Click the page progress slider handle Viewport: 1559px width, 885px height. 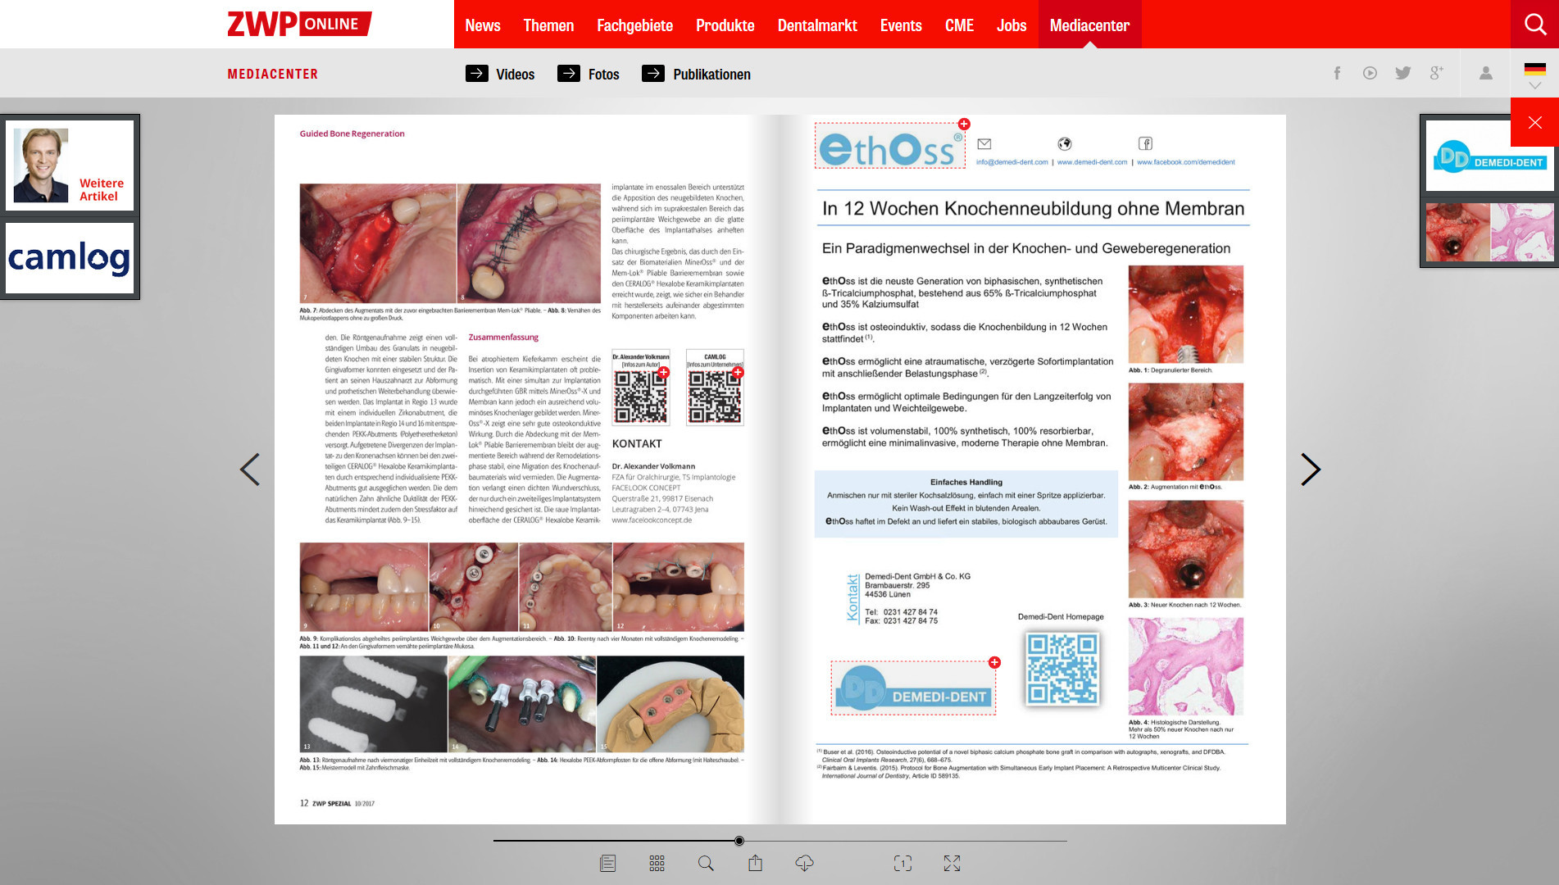pyautogui.click(x=739, y=841)
